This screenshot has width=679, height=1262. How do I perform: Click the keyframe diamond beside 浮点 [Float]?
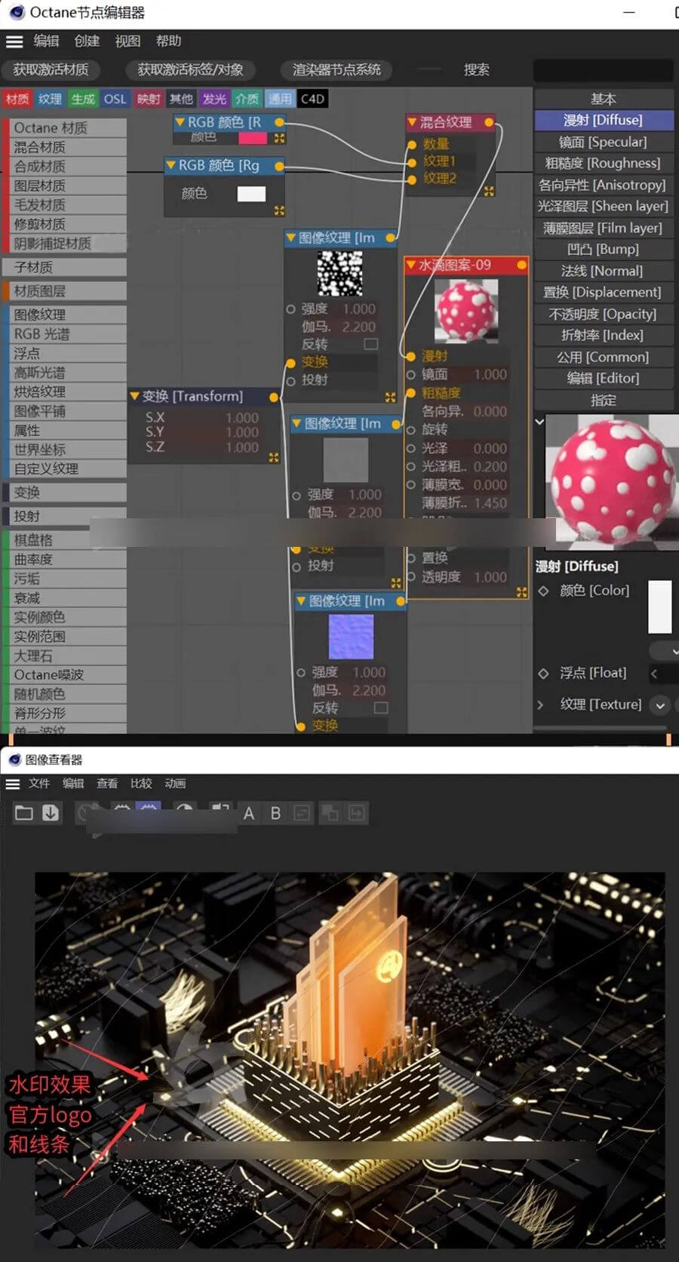click(543, 673)
